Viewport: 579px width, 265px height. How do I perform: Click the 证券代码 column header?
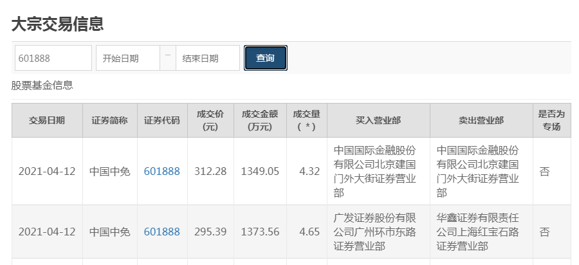coord(161,120)
